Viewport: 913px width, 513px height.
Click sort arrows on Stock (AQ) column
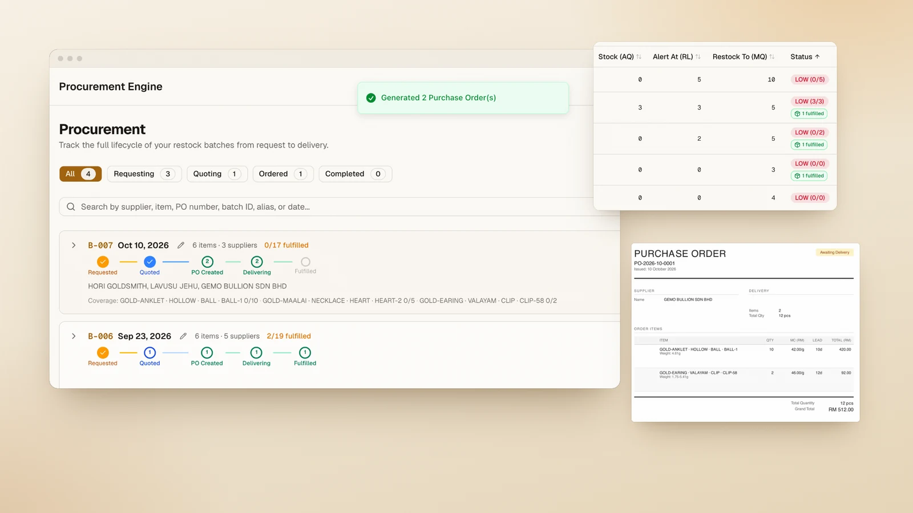point(639,57)
